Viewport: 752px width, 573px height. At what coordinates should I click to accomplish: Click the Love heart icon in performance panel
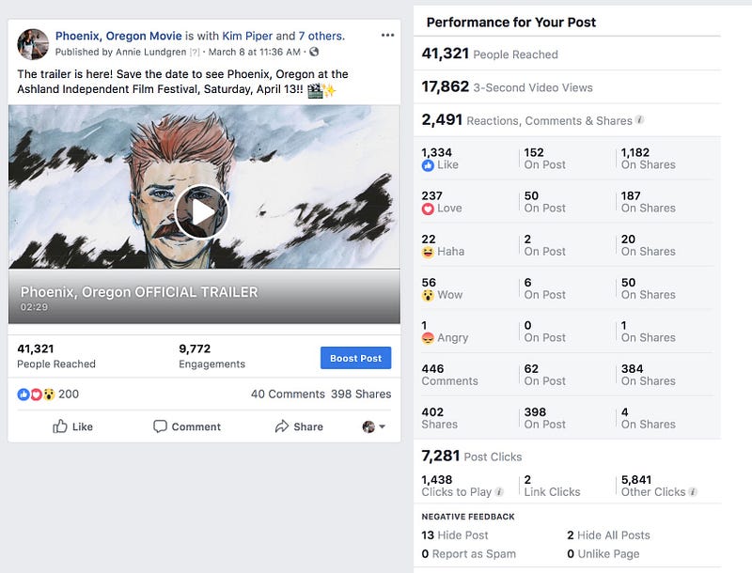tap(428, 209)
